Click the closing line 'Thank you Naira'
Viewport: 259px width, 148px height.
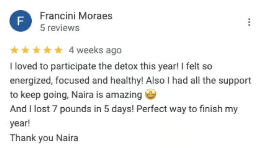point(44,138)
